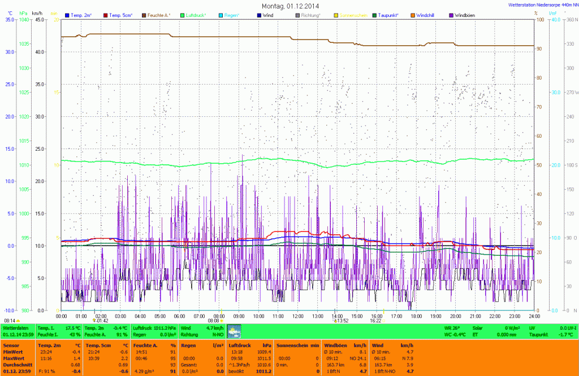The height and width of the screenshot is (376, 579).
Task: Click the moon icon next to 01:42
Action: [x=94, y=321]
